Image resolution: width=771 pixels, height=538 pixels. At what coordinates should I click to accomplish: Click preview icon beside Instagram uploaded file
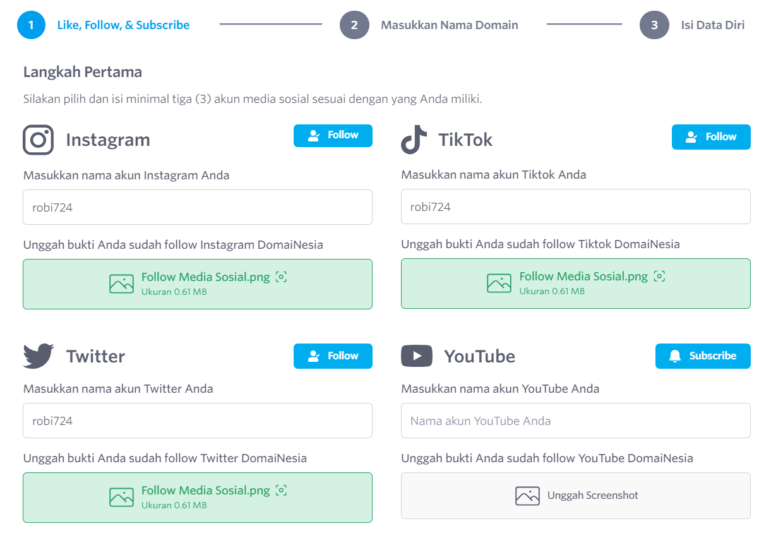[282, 277]
